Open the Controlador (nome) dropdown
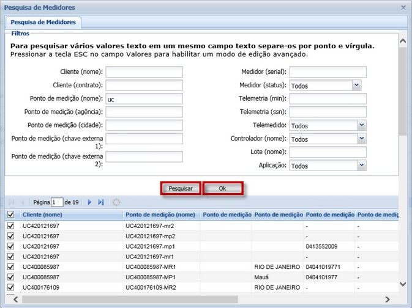The width and height of the screenshot is (412, 308). 361,139
